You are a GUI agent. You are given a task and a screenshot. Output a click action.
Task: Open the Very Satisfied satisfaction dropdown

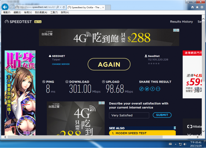pos(129,115)
